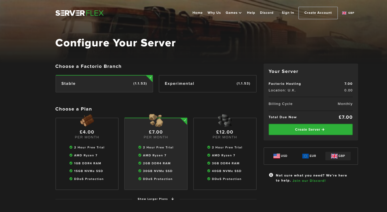Viewport: 387px width, 212px height.
Task: Click the Create Account button
Action: pyautogui.click(x=318, y=13)
